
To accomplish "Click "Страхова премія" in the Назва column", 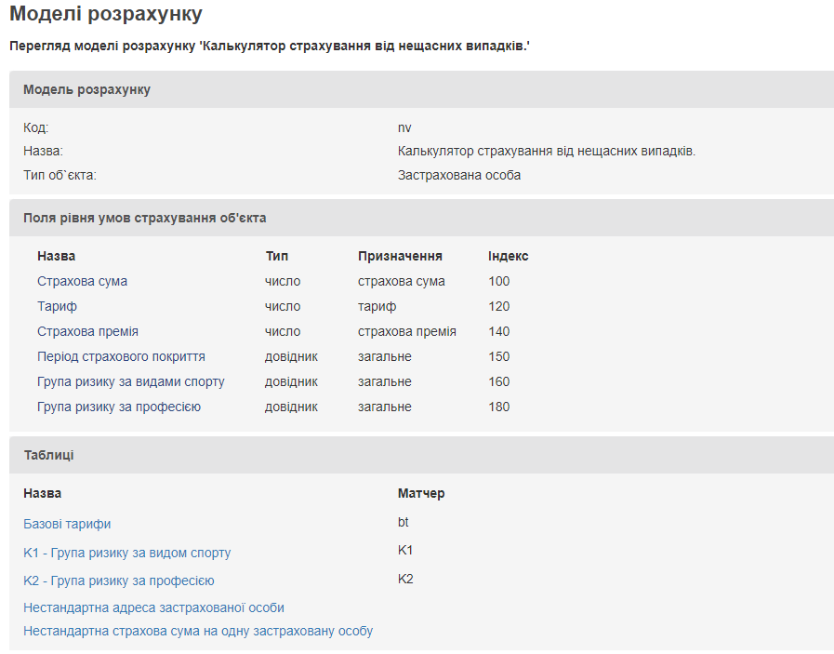I will pos(87,331).
